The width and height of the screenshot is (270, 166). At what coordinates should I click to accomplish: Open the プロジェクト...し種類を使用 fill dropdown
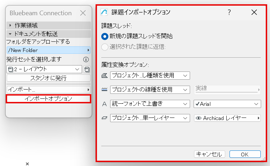pos(150,76)
